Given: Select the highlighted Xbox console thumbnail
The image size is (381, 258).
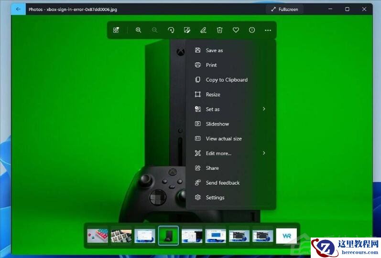Looking at the screenshot, I should point(168,236).
